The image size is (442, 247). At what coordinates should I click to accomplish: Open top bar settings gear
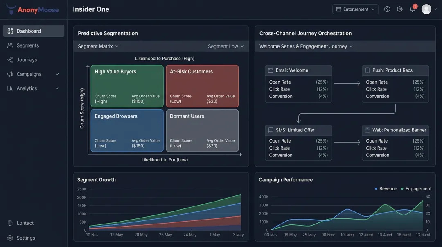point(399,9)
